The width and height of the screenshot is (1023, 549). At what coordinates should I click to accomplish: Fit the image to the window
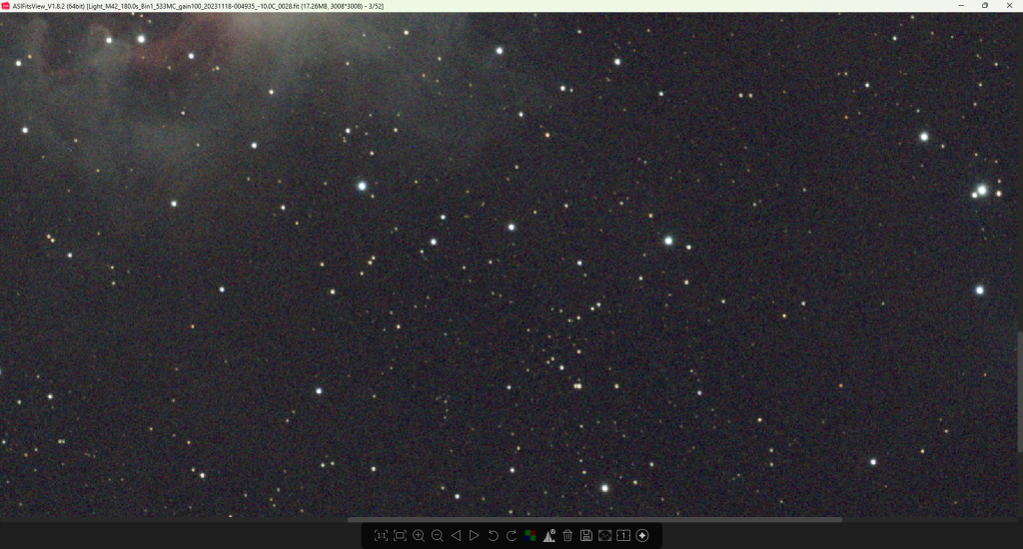pyautogui.click(x=400, y=536)
